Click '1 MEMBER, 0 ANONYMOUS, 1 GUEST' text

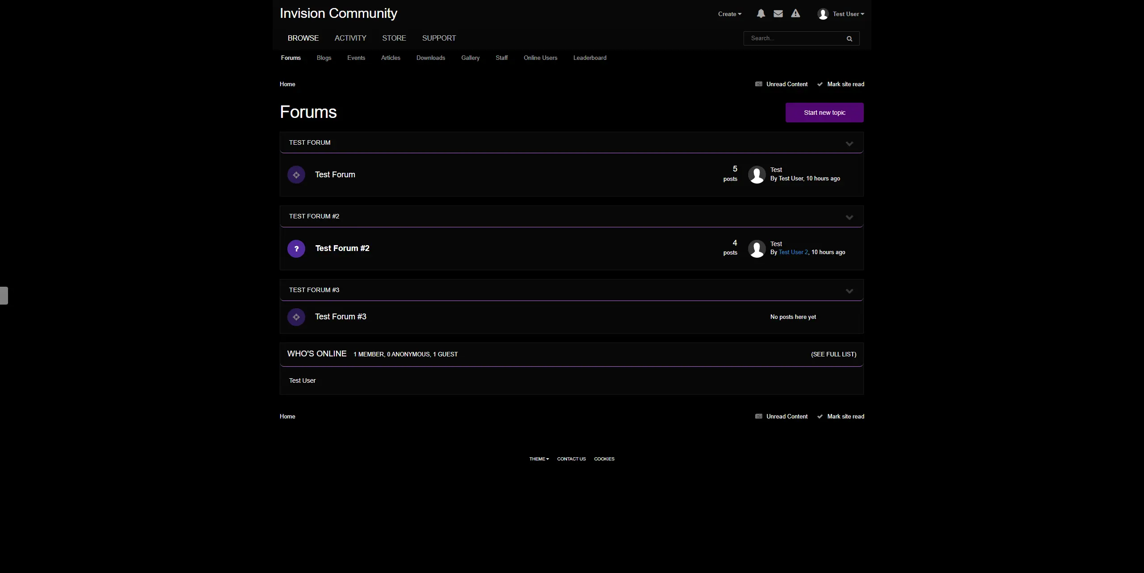[x=405, y=354]
